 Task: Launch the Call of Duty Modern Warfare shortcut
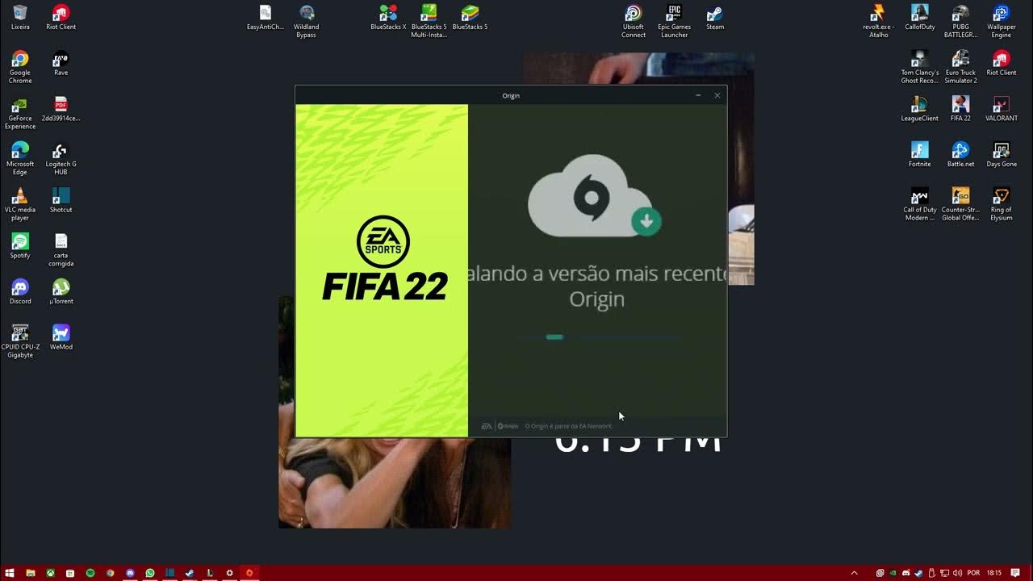click(919, 205)
